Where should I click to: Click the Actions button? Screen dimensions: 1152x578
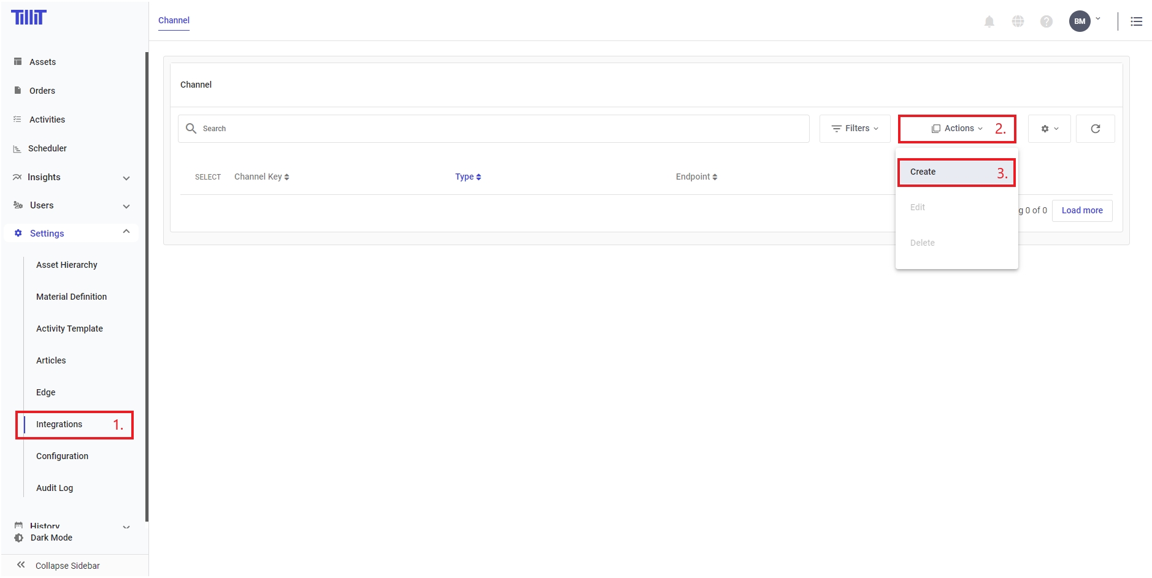tap(957, 129)
